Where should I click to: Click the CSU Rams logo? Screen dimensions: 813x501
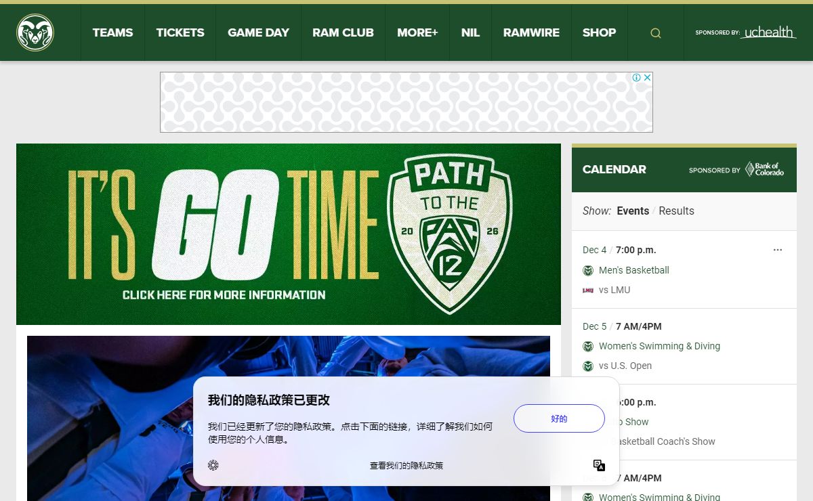click(35, 32)
